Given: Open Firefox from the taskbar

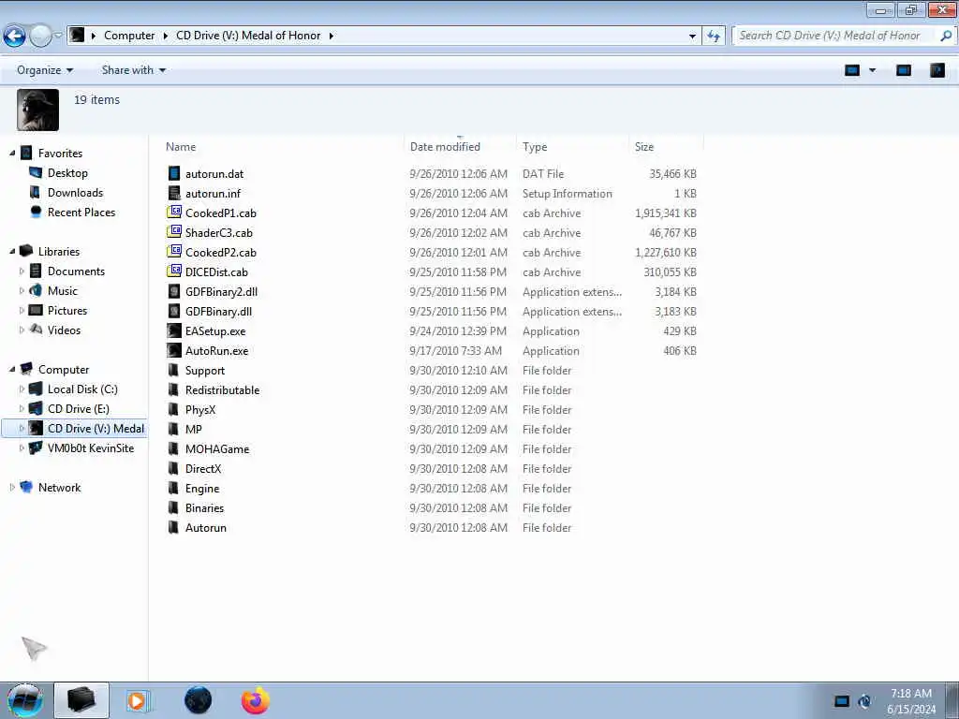Looking at the screenshot, I should (x=255, y=700).
